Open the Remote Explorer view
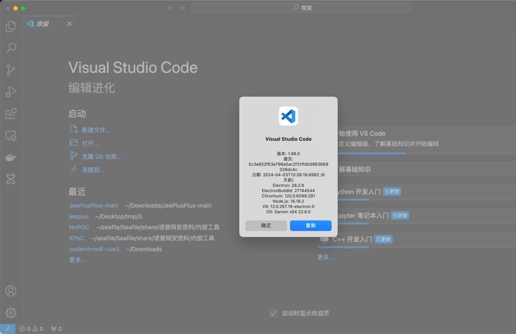This screenshot has width=516, height=334. tap(11, 135)
